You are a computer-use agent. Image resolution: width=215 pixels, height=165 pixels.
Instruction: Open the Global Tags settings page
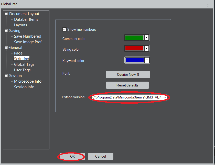click(x=24, y=64)
